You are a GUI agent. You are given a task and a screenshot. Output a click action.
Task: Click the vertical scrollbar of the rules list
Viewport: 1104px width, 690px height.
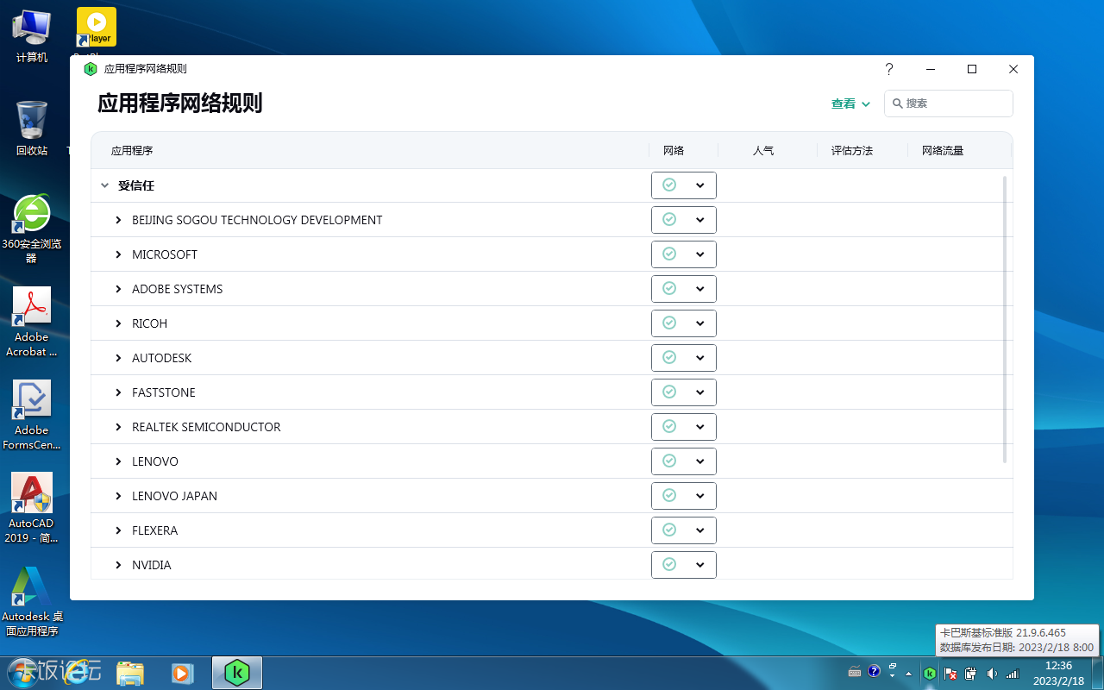(x=1005, y=319)
